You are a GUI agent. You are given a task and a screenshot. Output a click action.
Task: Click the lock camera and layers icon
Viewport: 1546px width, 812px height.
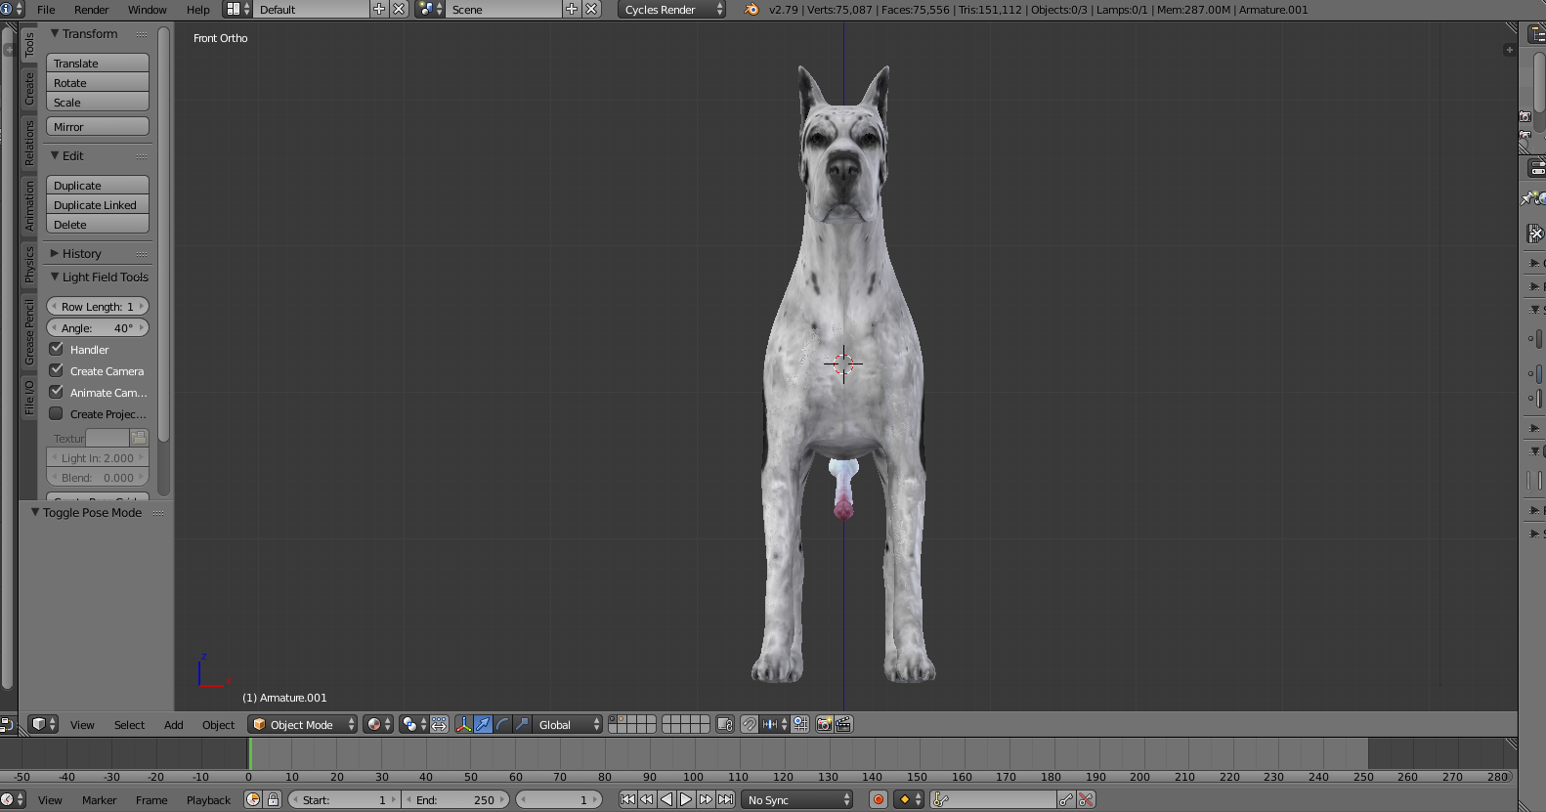click(724, 724)
